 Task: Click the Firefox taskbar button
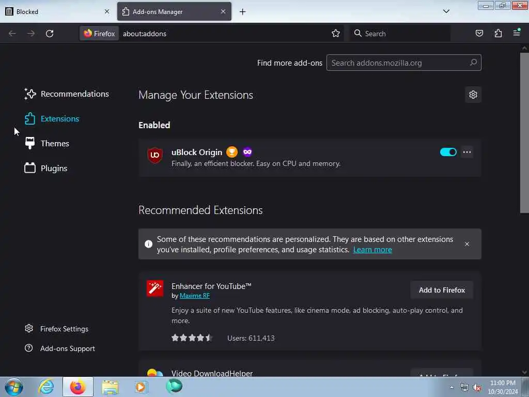pos(77,387)
